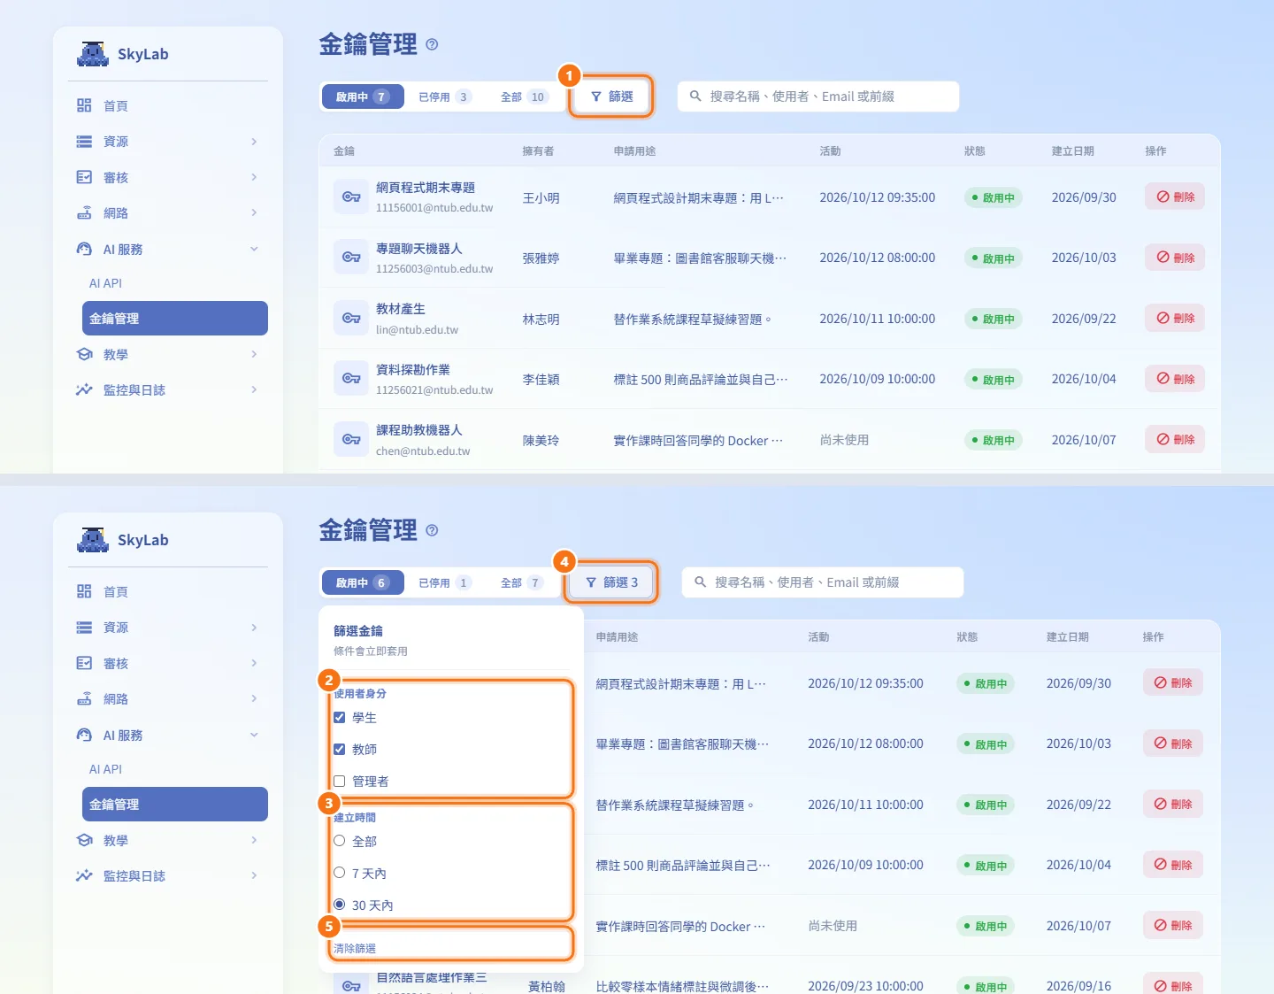Click the AI 服務 icon in upper sidebar

click(x=84, y=250)
